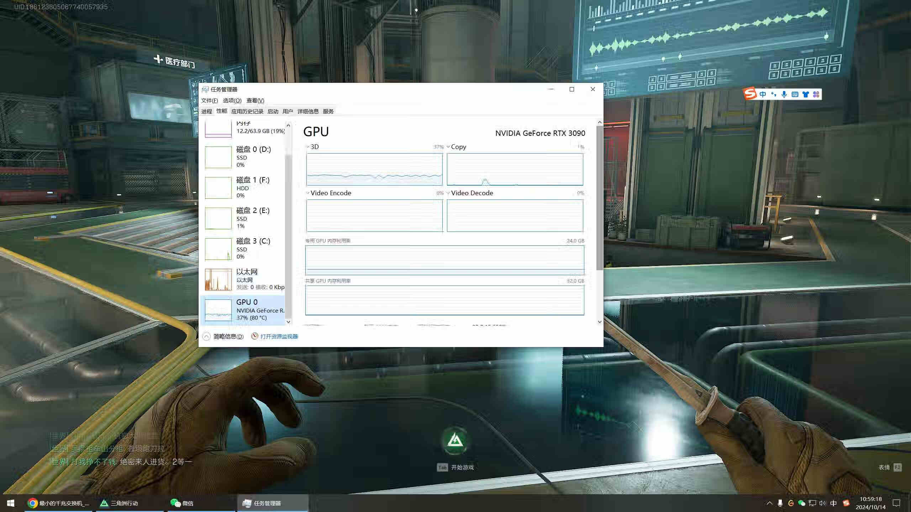Click the down arrow of the sidebar scrollbar
Screen dimensions: 911x512
[x=288, y=322]
